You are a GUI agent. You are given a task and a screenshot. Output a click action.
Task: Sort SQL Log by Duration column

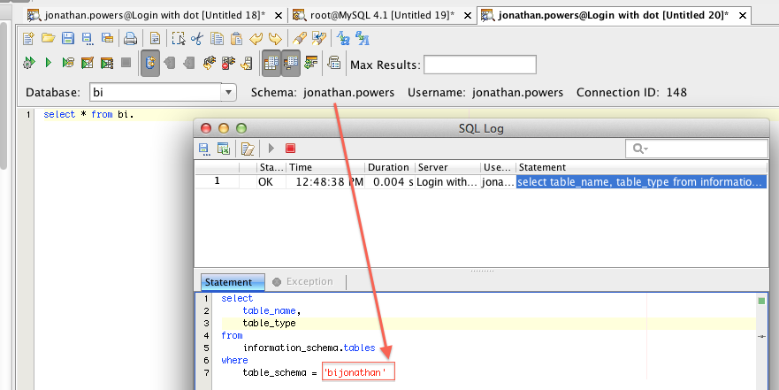pyautogui.click(x=390, y=167)
